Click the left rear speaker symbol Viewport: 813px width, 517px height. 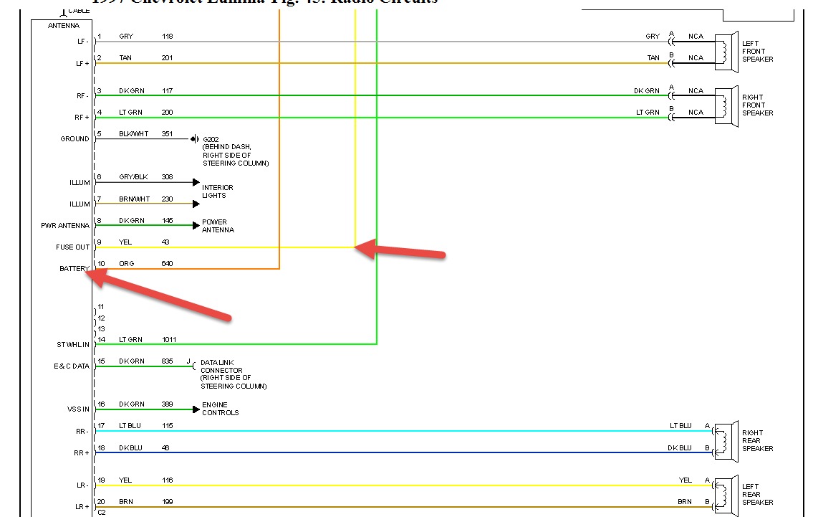tap(726, 495)
